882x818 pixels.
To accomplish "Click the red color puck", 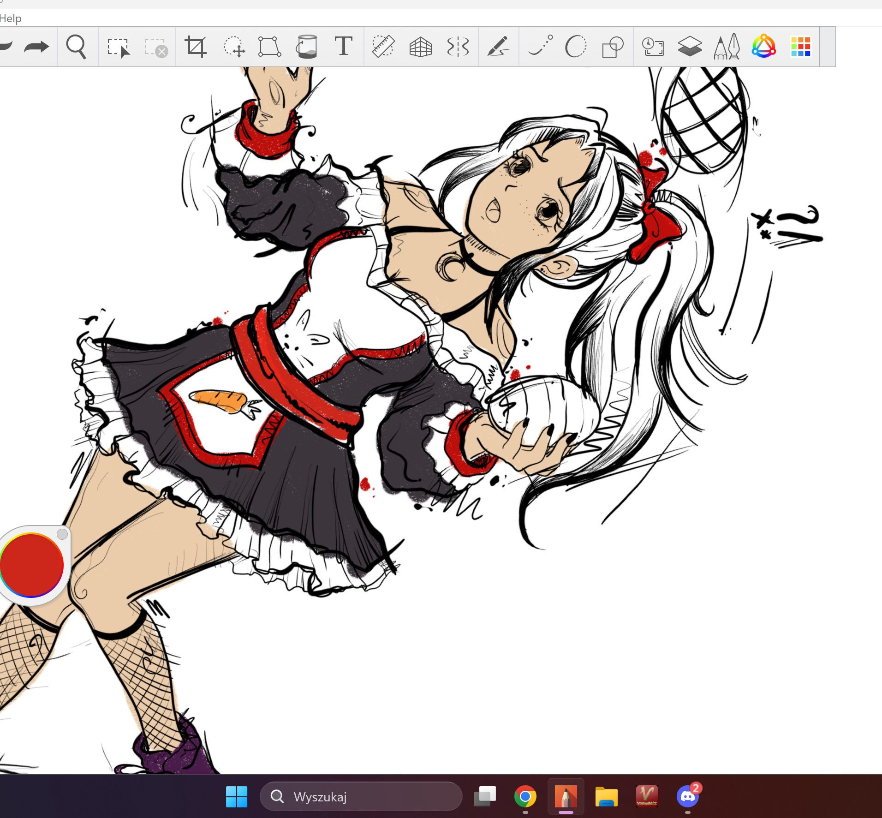I will [31, 565].
